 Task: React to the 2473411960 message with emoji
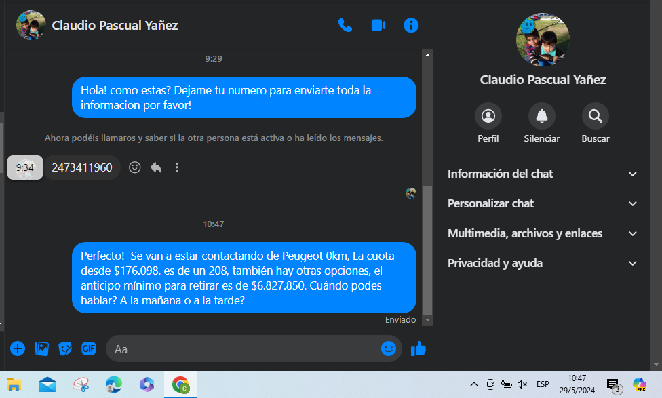click(135, 167)
